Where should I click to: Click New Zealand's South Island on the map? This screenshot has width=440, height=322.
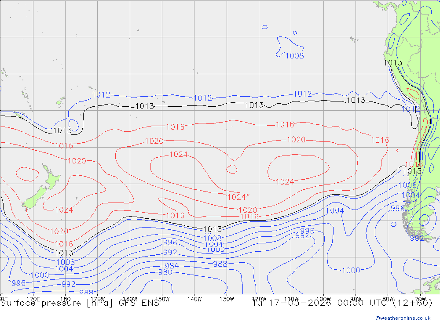pyautogui.click(x=34, y=198)
